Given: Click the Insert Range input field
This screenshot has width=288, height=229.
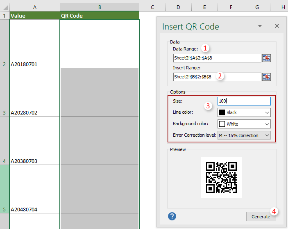Looking at the screenshot, I should [217, 77].
